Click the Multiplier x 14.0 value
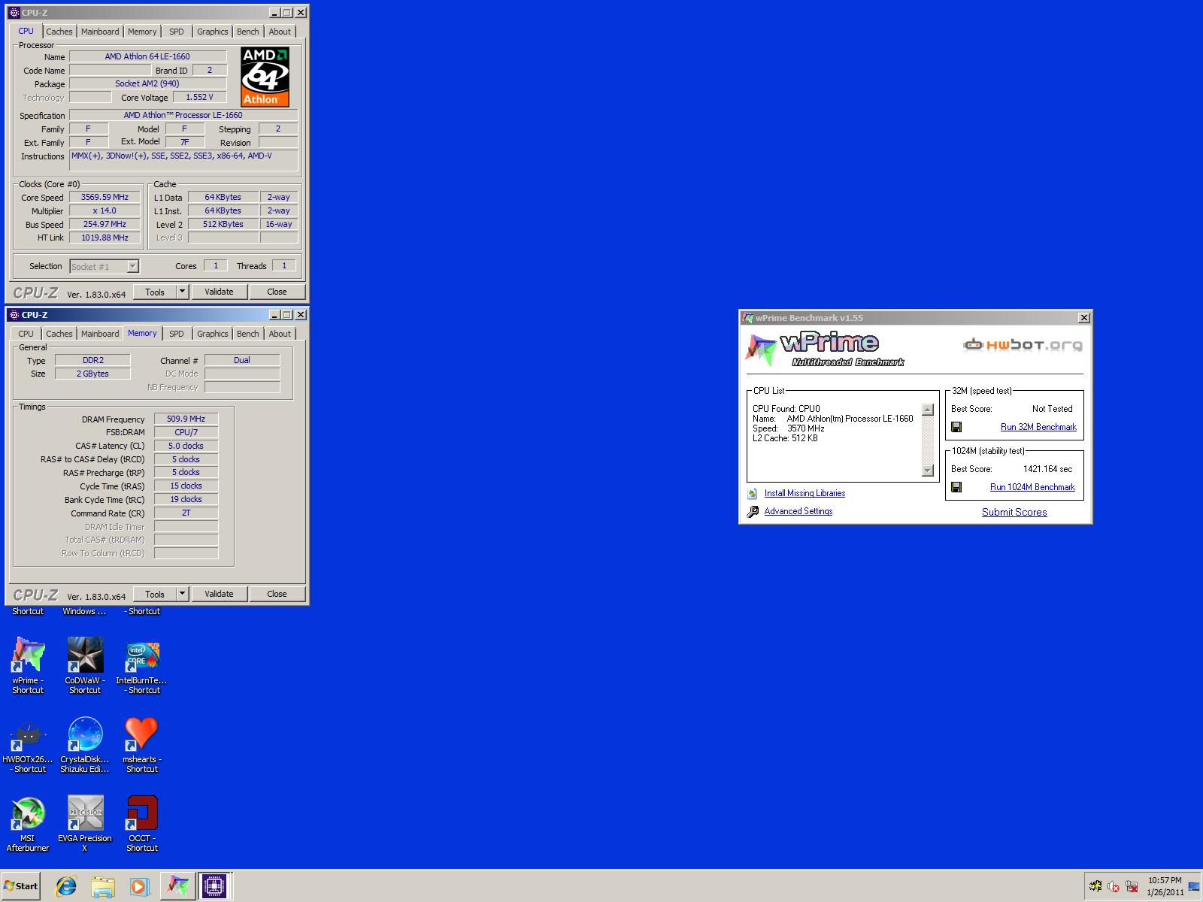The width and height of the screenshot is (1203, 902). [x=105, y=210]
